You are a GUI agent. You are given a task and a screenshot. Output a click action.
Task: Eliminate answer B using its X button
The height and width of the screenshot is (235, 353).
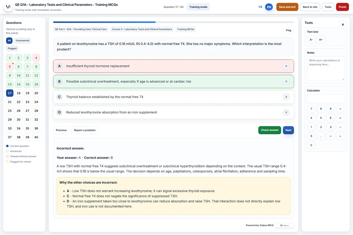pos(286,82)
